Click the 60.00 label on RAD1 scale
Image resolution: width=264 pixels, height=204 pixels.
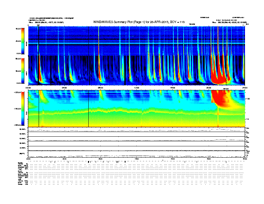(x=18, y=59)
